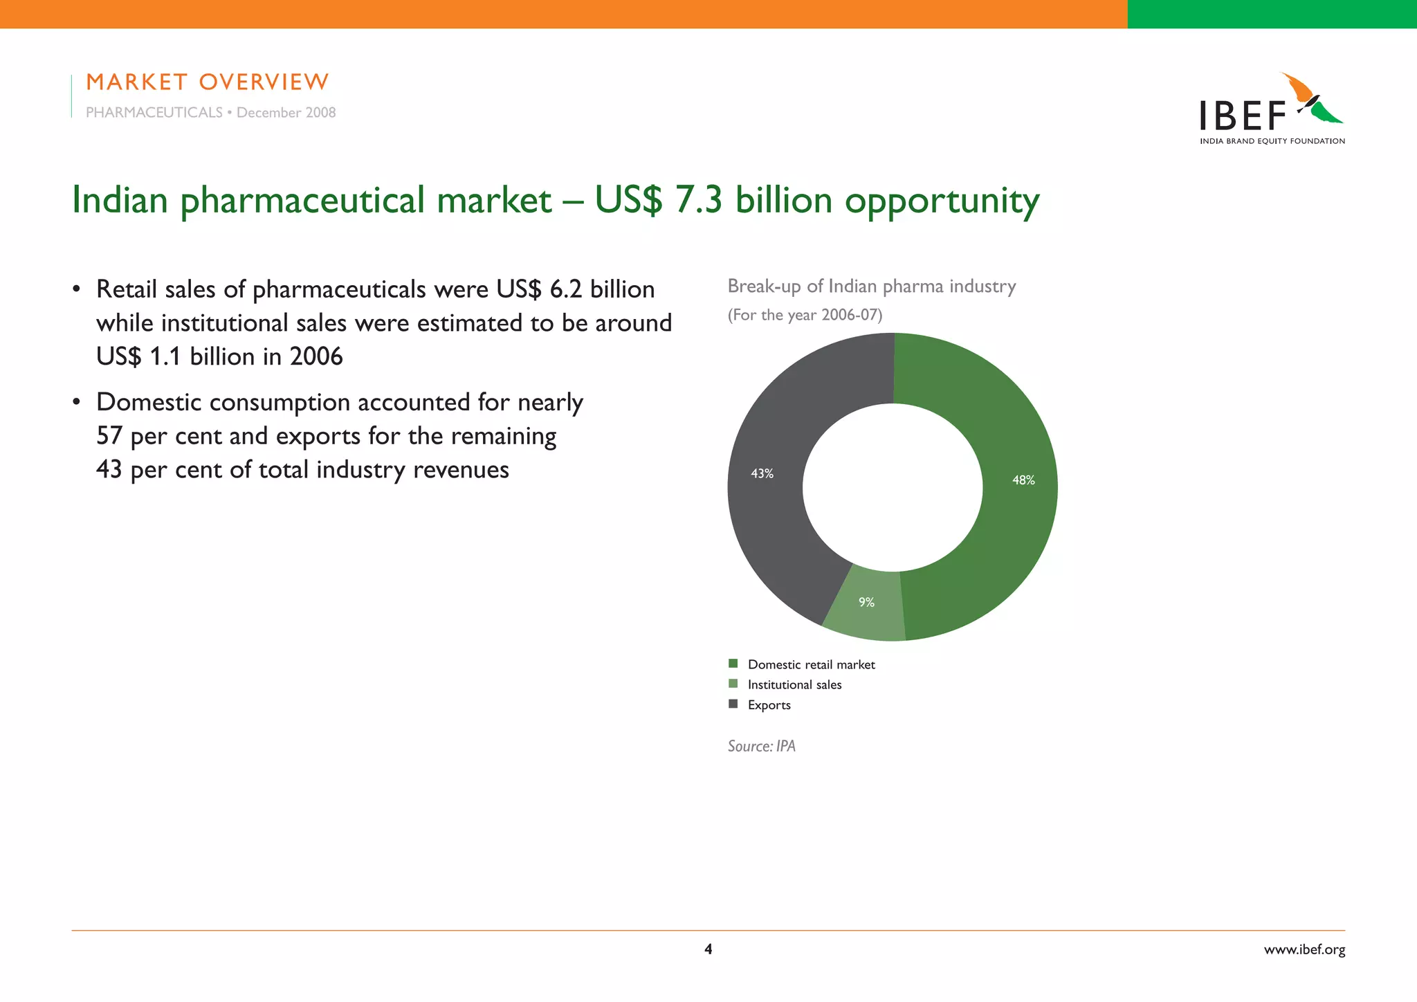
Task: Click the Domestic retail market legend swatch
Action: [x=733, y=664]
